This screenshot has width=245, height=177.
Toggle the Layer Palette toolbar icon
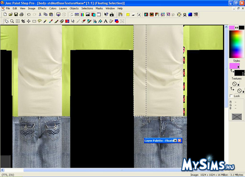pyautogui.click(x=94, y=15)
